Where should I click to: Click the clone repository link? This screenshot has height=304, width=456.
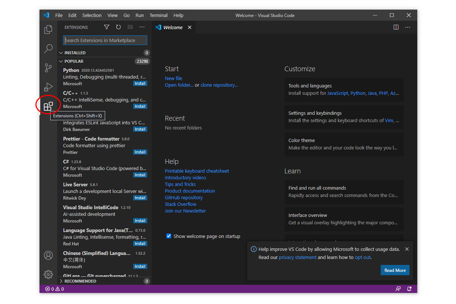[219, 85]
